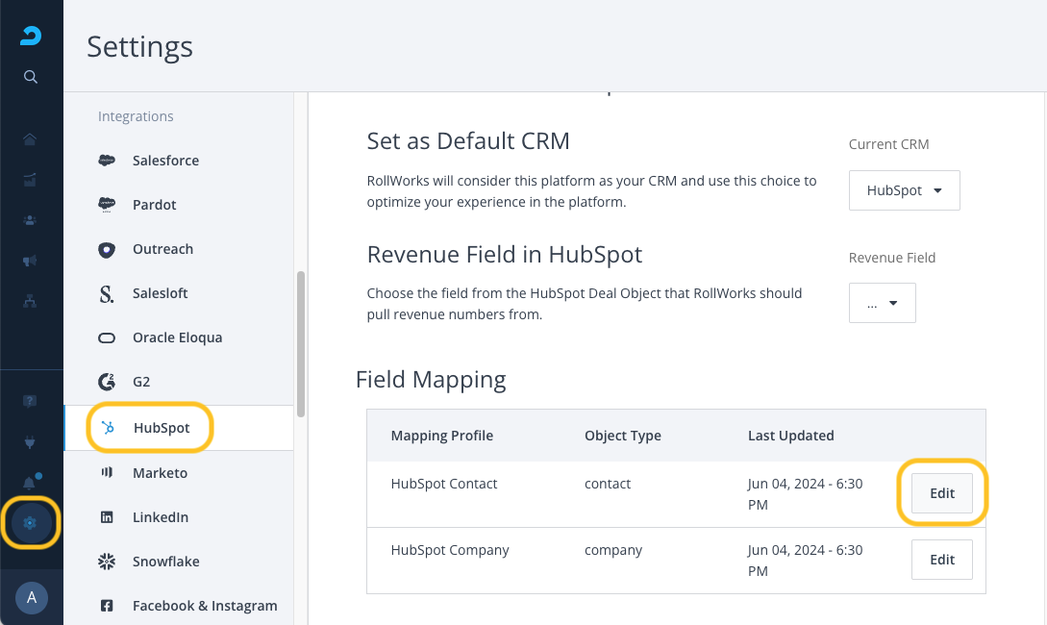Open search from the left navigation bar
The width and height of the screenshot is (1047, 625).
tap(31, 77)
